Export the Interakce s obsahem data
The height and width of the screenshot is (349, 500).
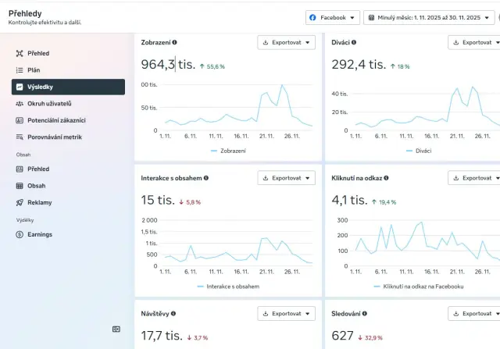pyautogui.click(x=286, y=178)
